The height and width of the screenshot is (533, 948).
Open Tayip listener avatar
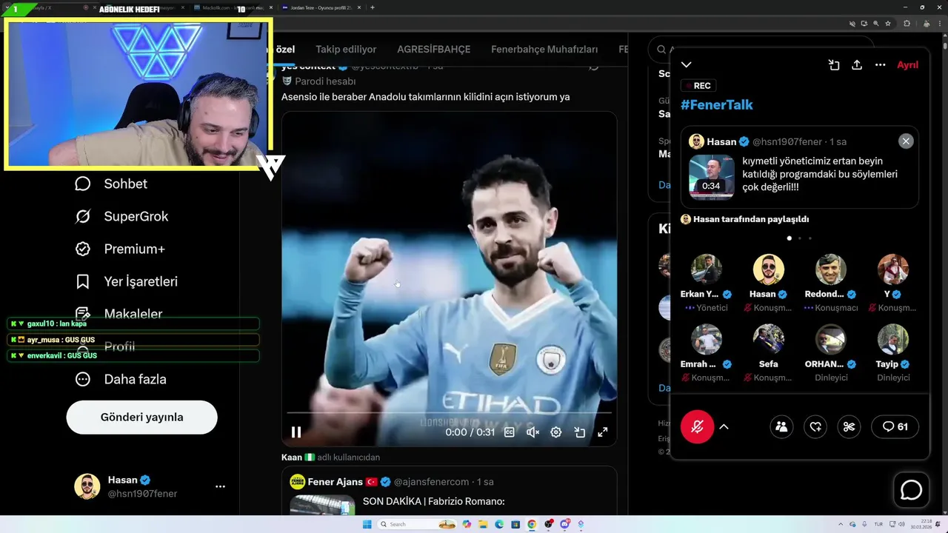pyautogui.click(x=893, y=340)
